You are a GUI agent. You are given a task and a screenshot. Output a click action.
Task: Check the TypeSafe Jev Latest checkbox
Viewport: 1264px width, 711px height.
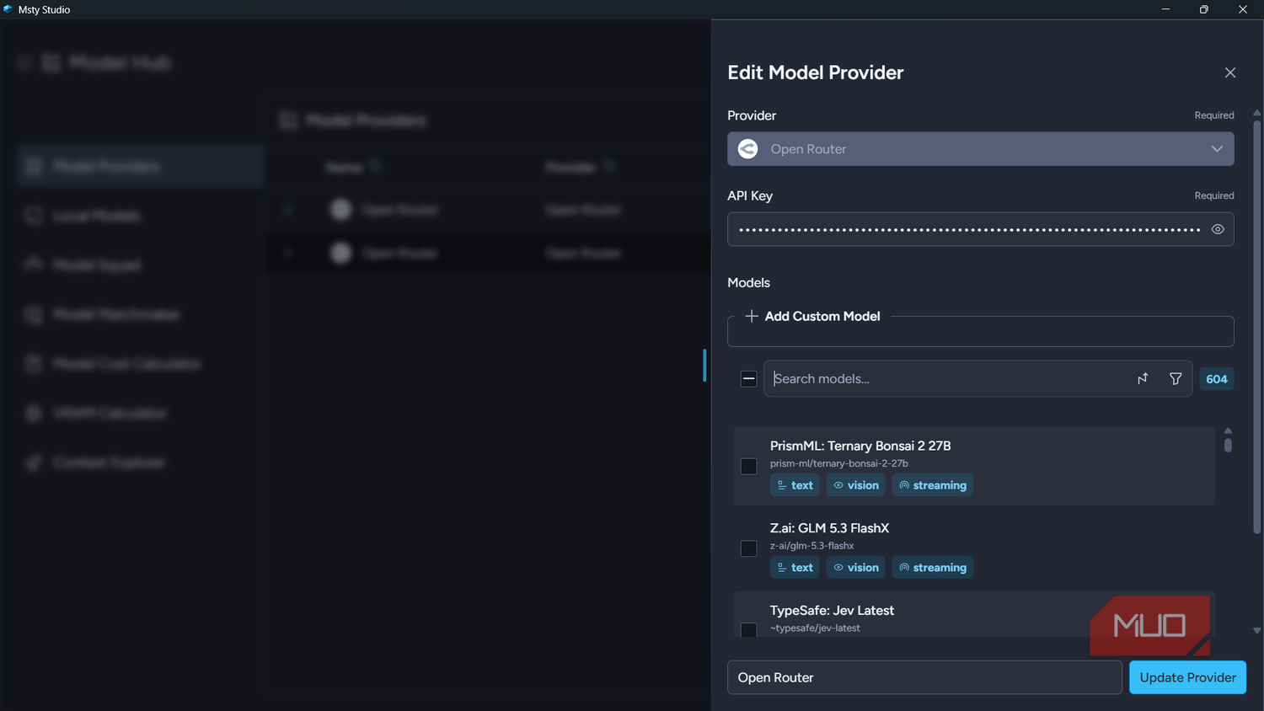point(748,629)
